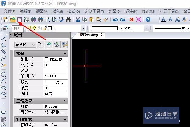The image size is (190, 127).
Task: Select the Rectangle tool
Action: (4, 112)
